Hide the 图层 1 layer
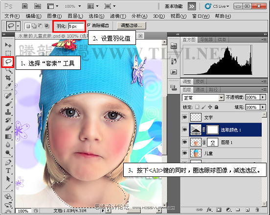The image size is (270, 215). [185, 142]
